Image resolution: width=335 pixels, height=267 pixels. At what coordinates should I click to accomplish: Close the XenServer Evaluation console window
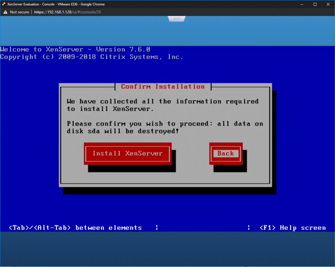[328, 4]
